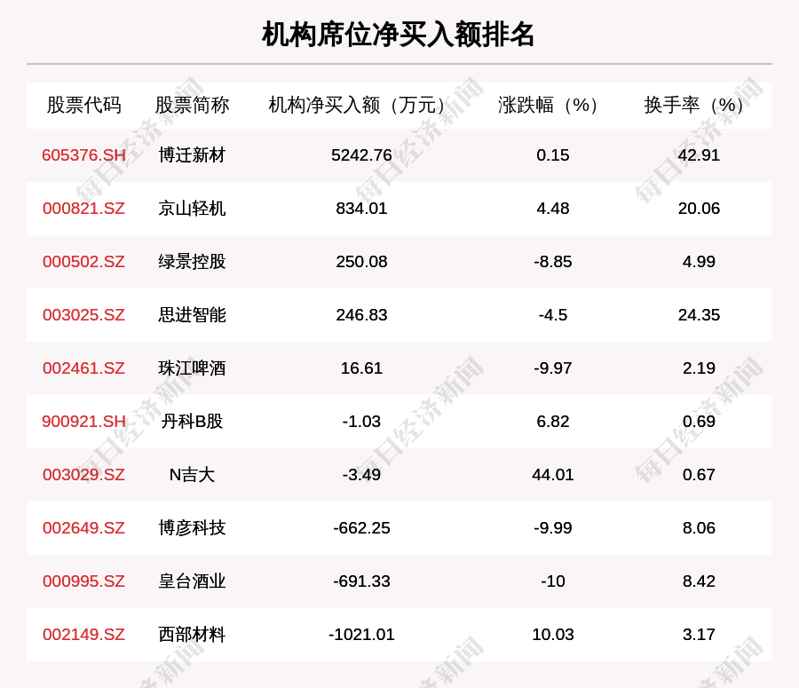The height and width of the screenshot is (688, 799).
Task: Open stock code 003029.SZ
Action: (83, 474)
